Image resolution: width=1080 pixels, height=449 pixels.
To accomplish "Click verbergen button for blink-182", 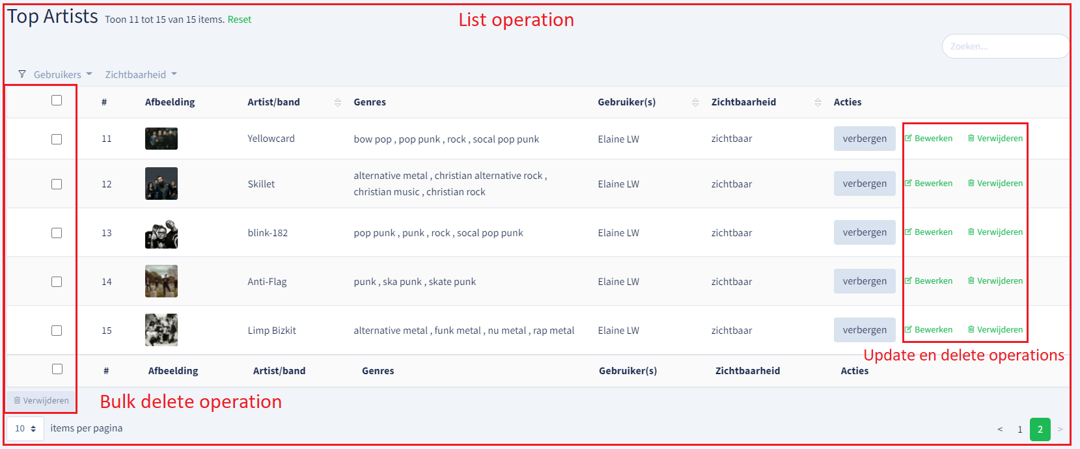I will pyautogui.click(x=865, y=232).
